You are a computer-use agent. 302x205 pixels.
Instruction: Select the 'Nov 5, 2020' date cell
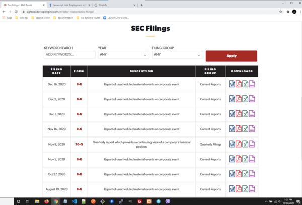pos(56,159)
